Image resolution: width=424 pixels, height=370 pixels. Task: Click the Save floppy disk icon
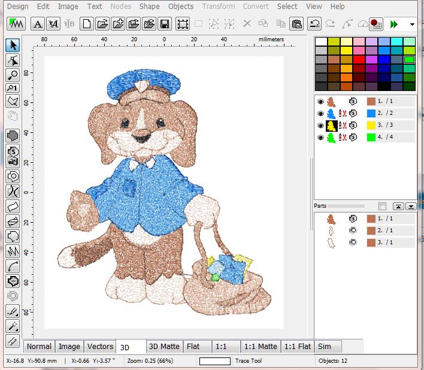[164, 24]
